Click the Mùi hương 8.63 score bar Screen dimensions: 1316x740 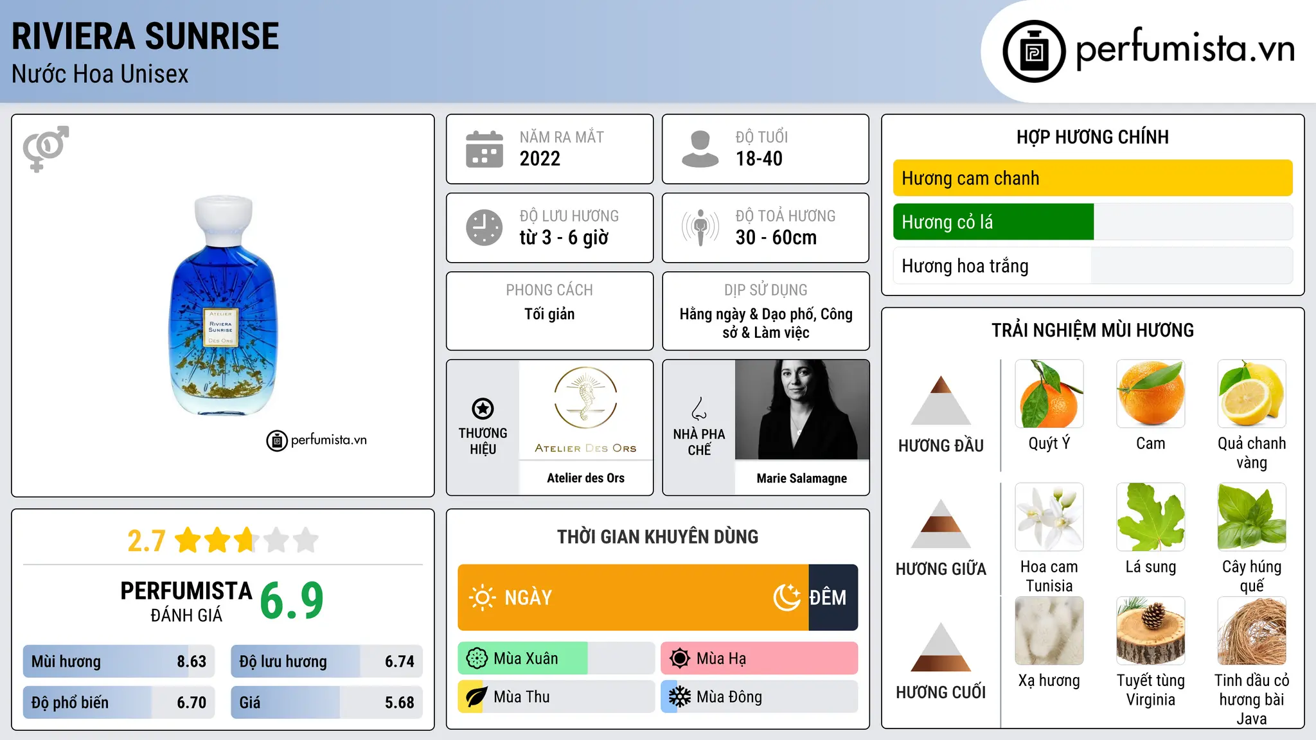pos(119,662)
